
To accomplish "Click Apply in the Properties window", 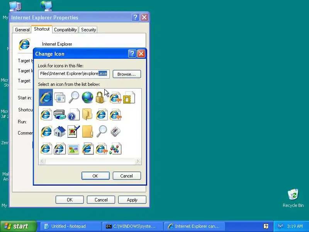I will (x=132, y=200).
